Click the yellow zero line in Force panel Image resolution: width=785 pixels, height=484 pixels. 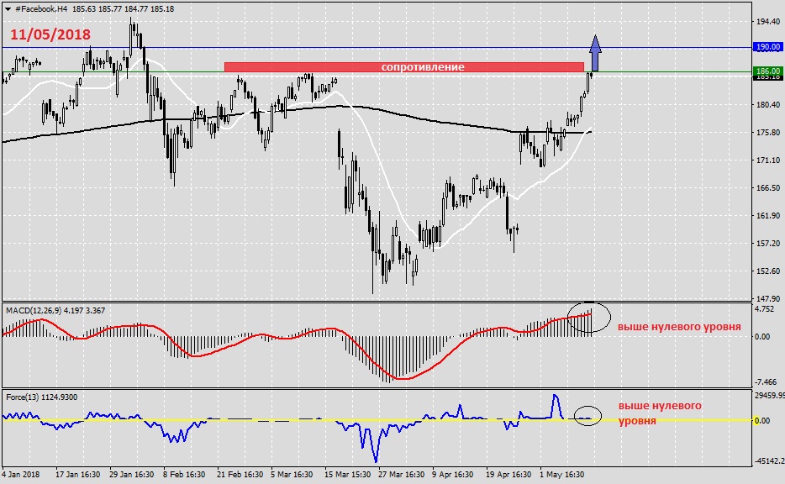(x=252, y=419)
